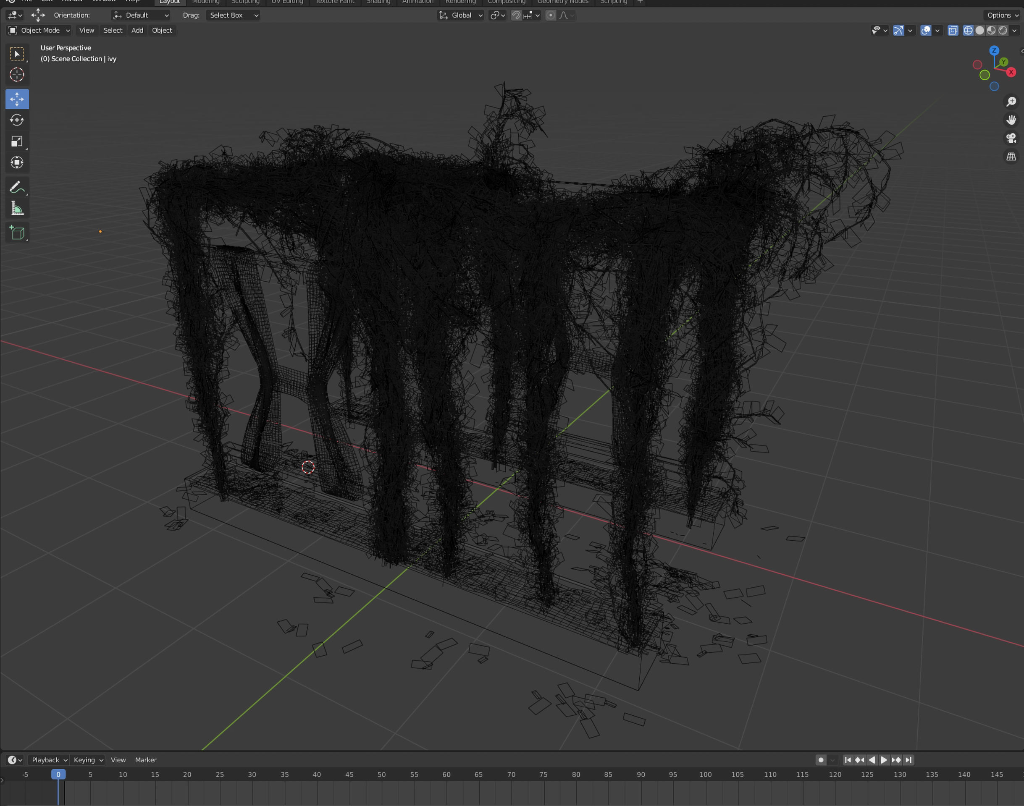
Task: Click the green Y axis gizmo ball
Action: point(1004,62)
